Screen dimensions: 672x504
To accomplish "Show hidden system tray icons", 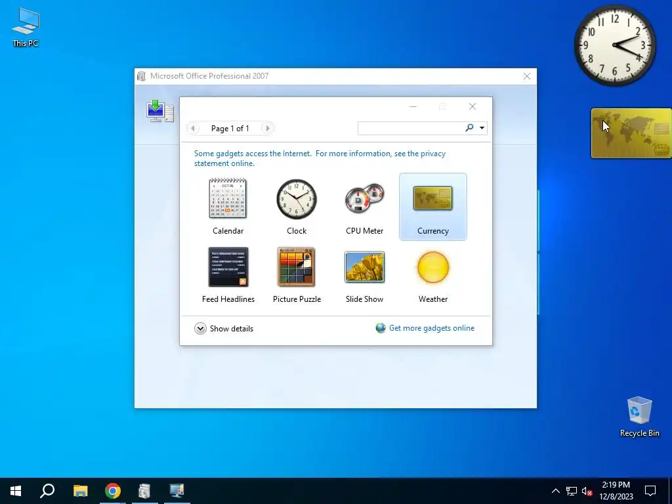I will pos(555,491).
